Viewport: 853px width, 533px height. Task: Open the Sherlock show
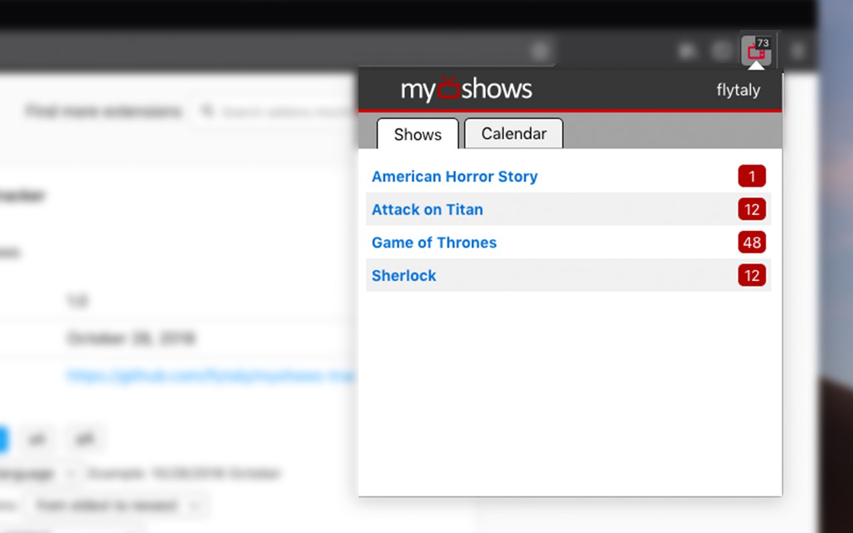click(x=404, y=275)
